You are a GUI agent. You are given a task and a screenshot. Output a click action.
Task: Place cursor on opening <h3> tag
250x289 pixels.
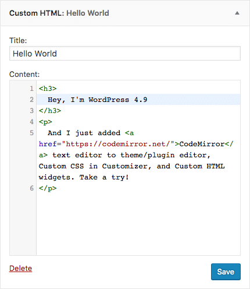click(48, 89)
